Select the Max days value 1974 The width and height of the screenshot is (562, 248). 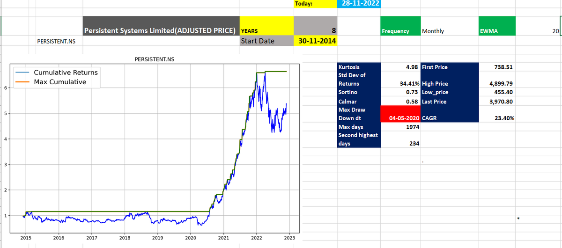coord(400,127)
